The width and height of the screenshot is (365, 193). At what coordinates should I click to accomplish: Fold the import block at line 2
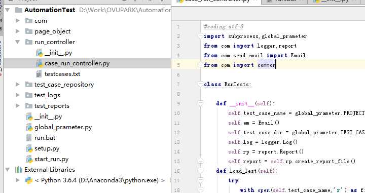coord(200,35)
